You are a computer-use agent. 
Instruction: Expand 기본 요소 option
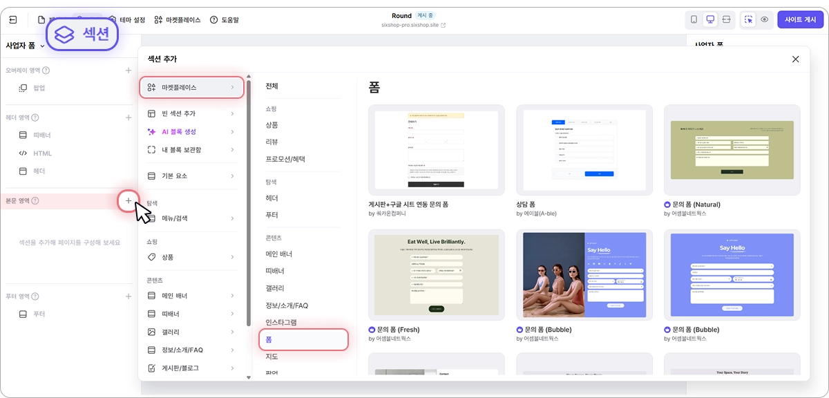pos(191,176)
